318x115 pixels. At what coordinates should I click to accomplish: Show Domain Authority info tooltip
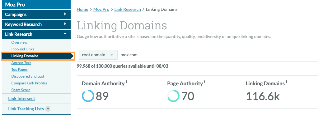pyautogui.click(x=126, y=82)
